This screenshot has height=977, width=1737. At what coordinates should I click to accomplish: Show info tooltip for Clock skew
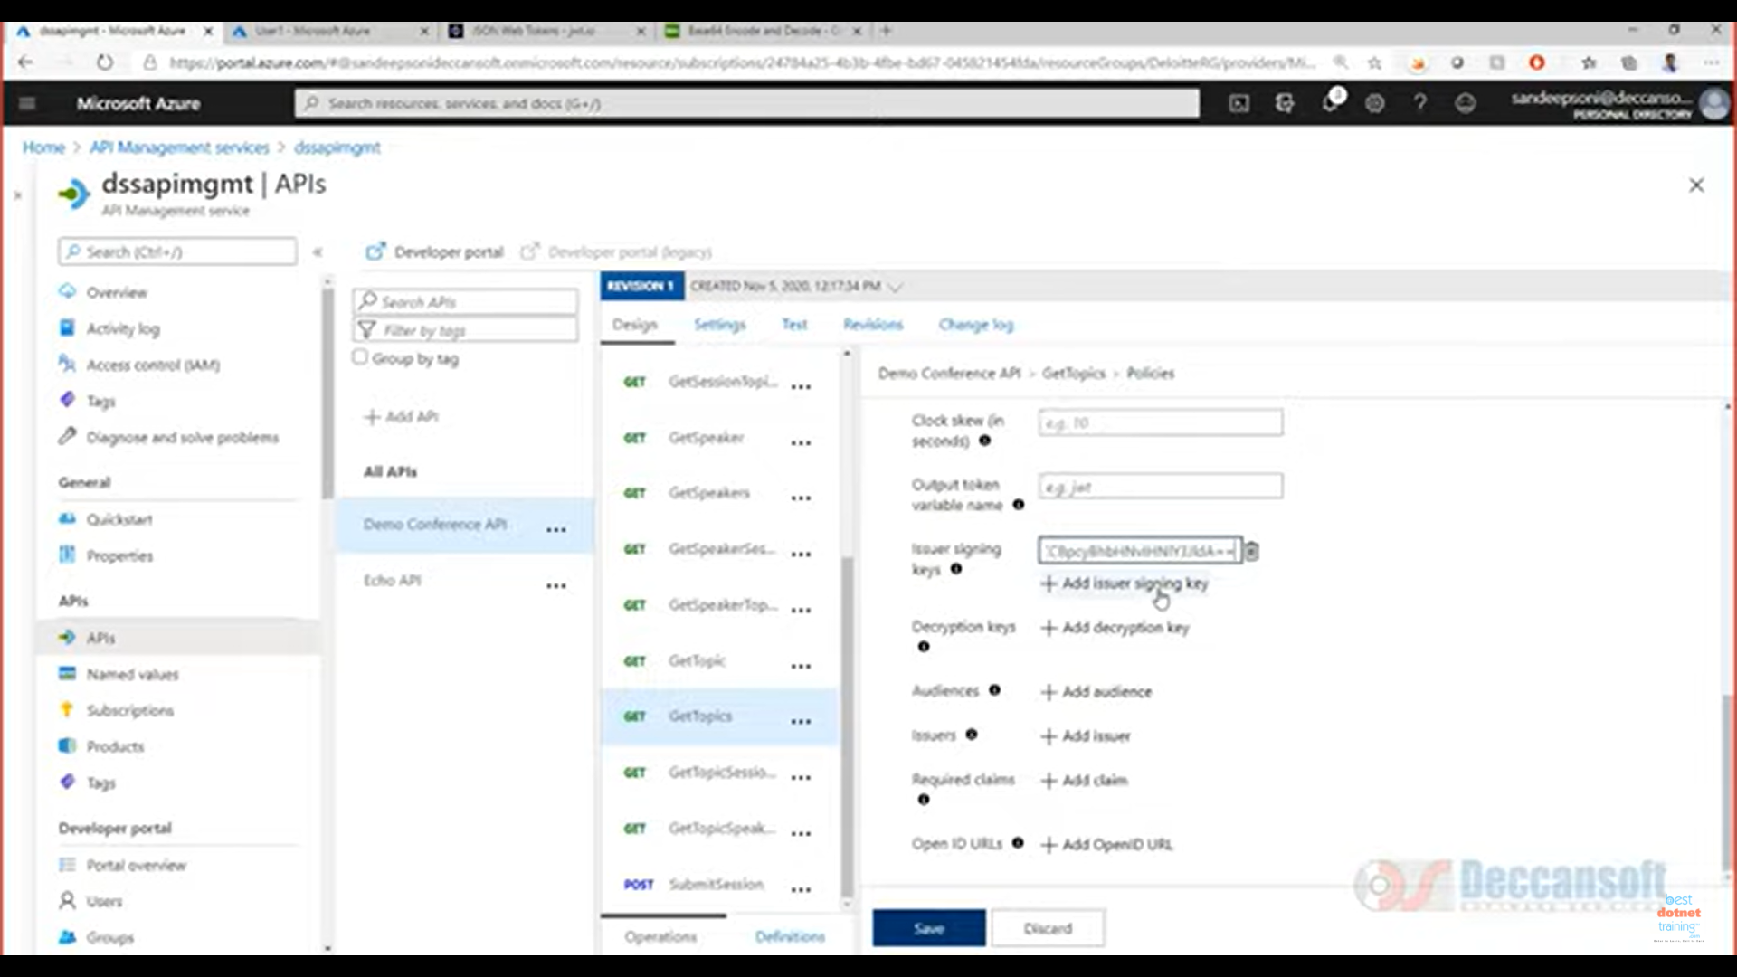coord(984,441)
